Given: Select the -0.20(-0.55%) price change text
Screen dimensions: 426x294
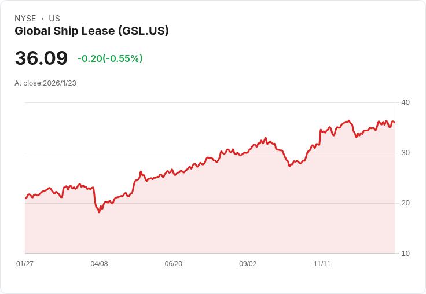Looking at the screenshot, I should [x=110, y=58].
